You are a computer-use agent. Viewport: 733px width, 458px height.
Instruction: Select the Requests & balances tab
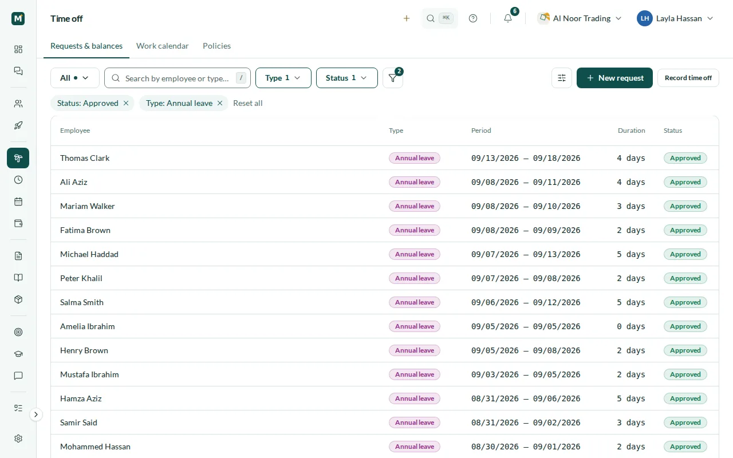[x=86, y=46]
